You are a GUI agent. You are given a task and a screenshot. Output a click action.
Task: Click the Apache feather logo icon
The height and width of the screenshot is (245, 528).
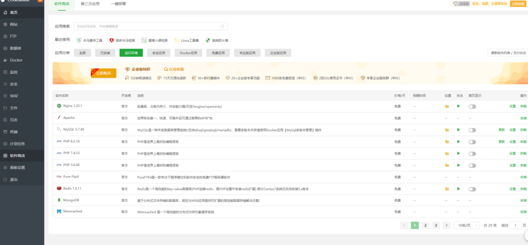[x=59, y=118]
